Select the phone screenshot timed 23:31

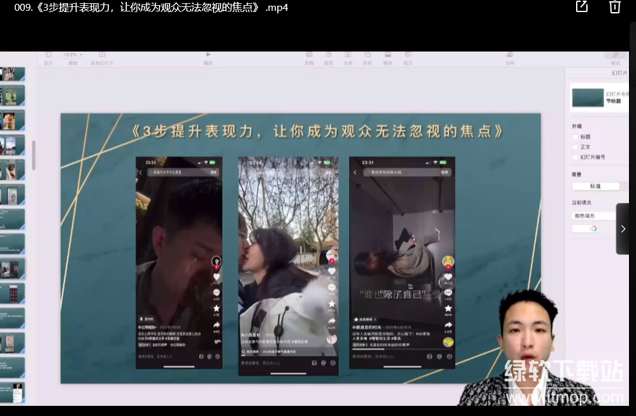[402, 263]
